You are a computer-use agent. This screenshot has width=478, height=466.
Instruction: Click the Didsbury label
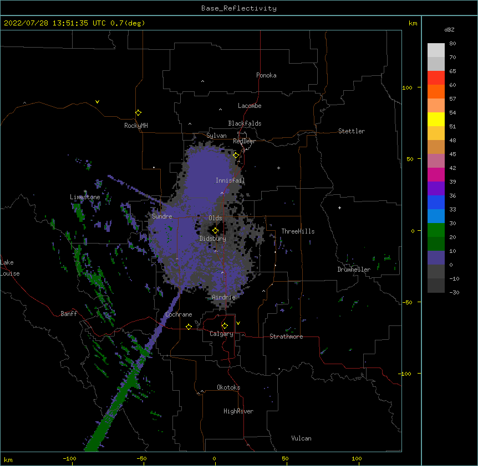coord(213,239)
